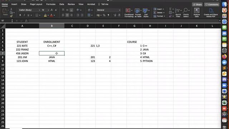Switch to the Review tab
The width and height of the screenshot is (229, 129).
(71, 4)
